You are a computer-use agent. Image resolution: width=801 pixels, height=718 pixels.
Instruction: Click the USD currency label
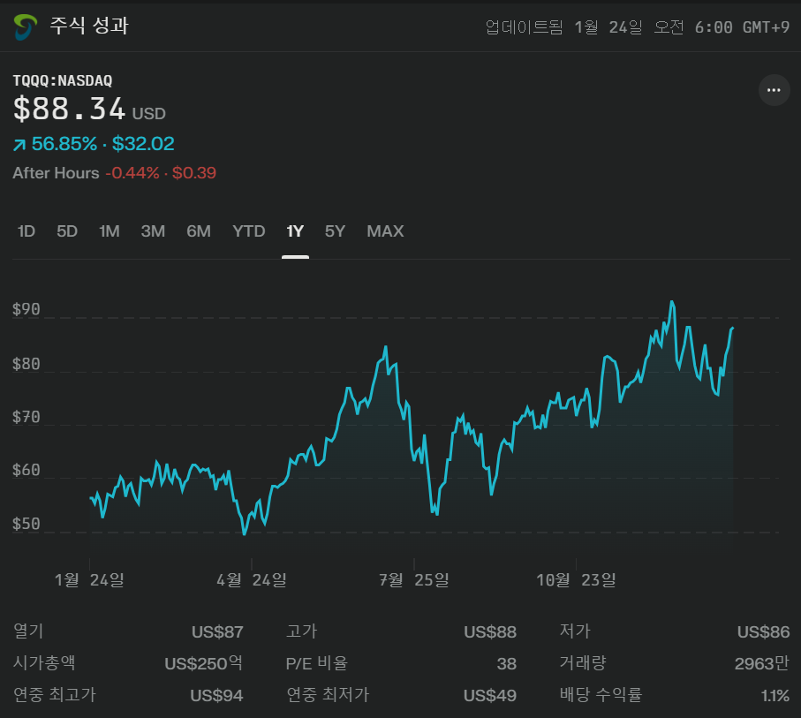click(149, 113)
